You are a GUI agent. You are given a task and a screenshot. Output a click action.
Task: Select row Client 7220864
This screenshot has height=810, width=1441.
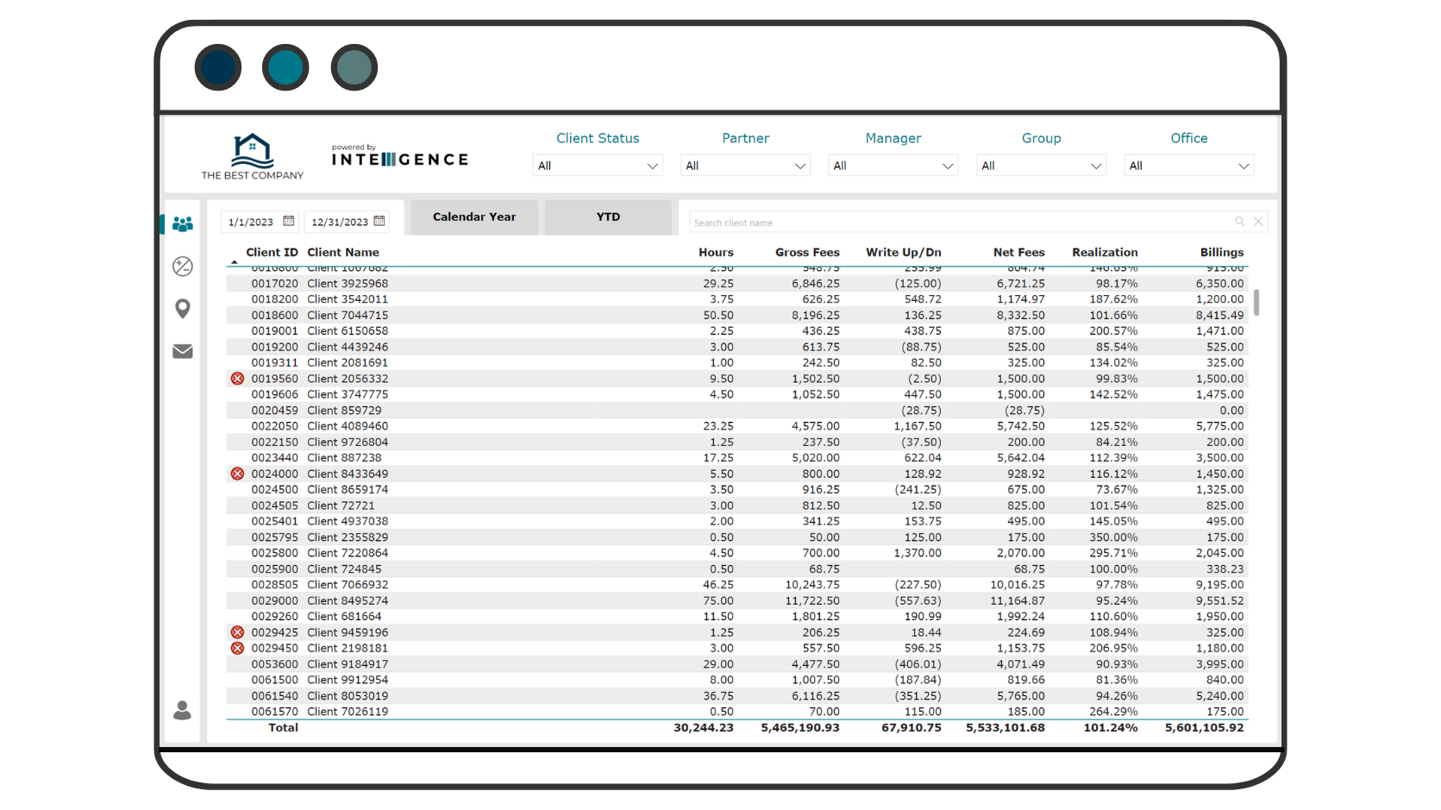(737, 553)
